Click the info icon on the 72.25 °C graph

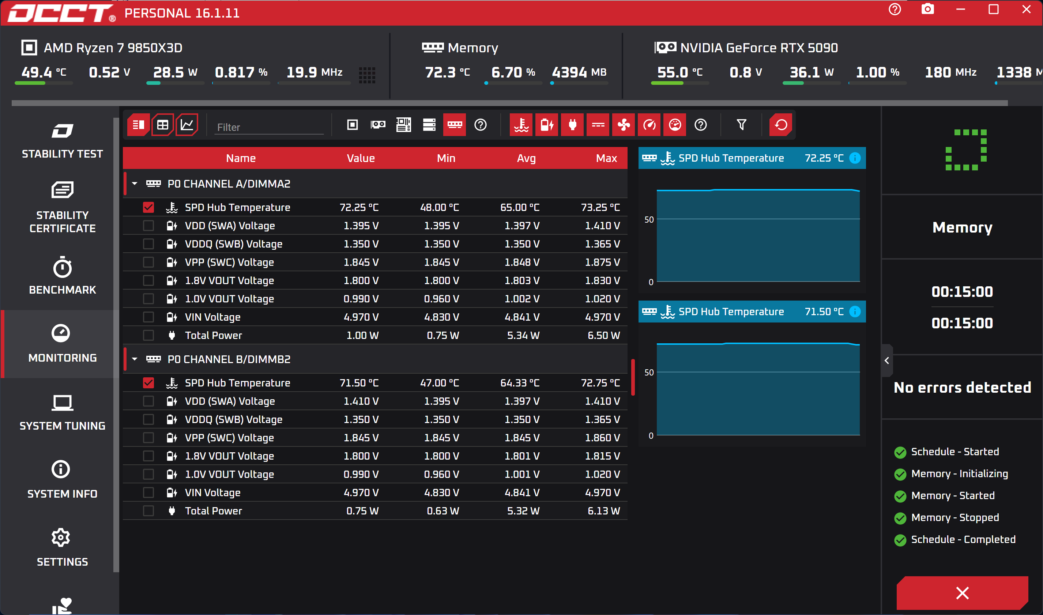[855, 158]
